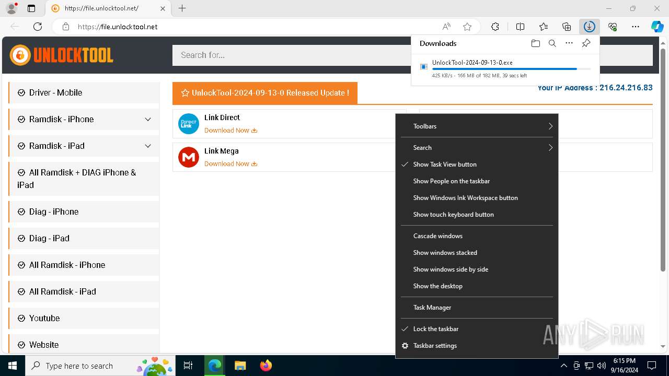669x376 pixels.
Task: Choose Show windows stacked
Action: pyautogui.click(x=477, y=253)
